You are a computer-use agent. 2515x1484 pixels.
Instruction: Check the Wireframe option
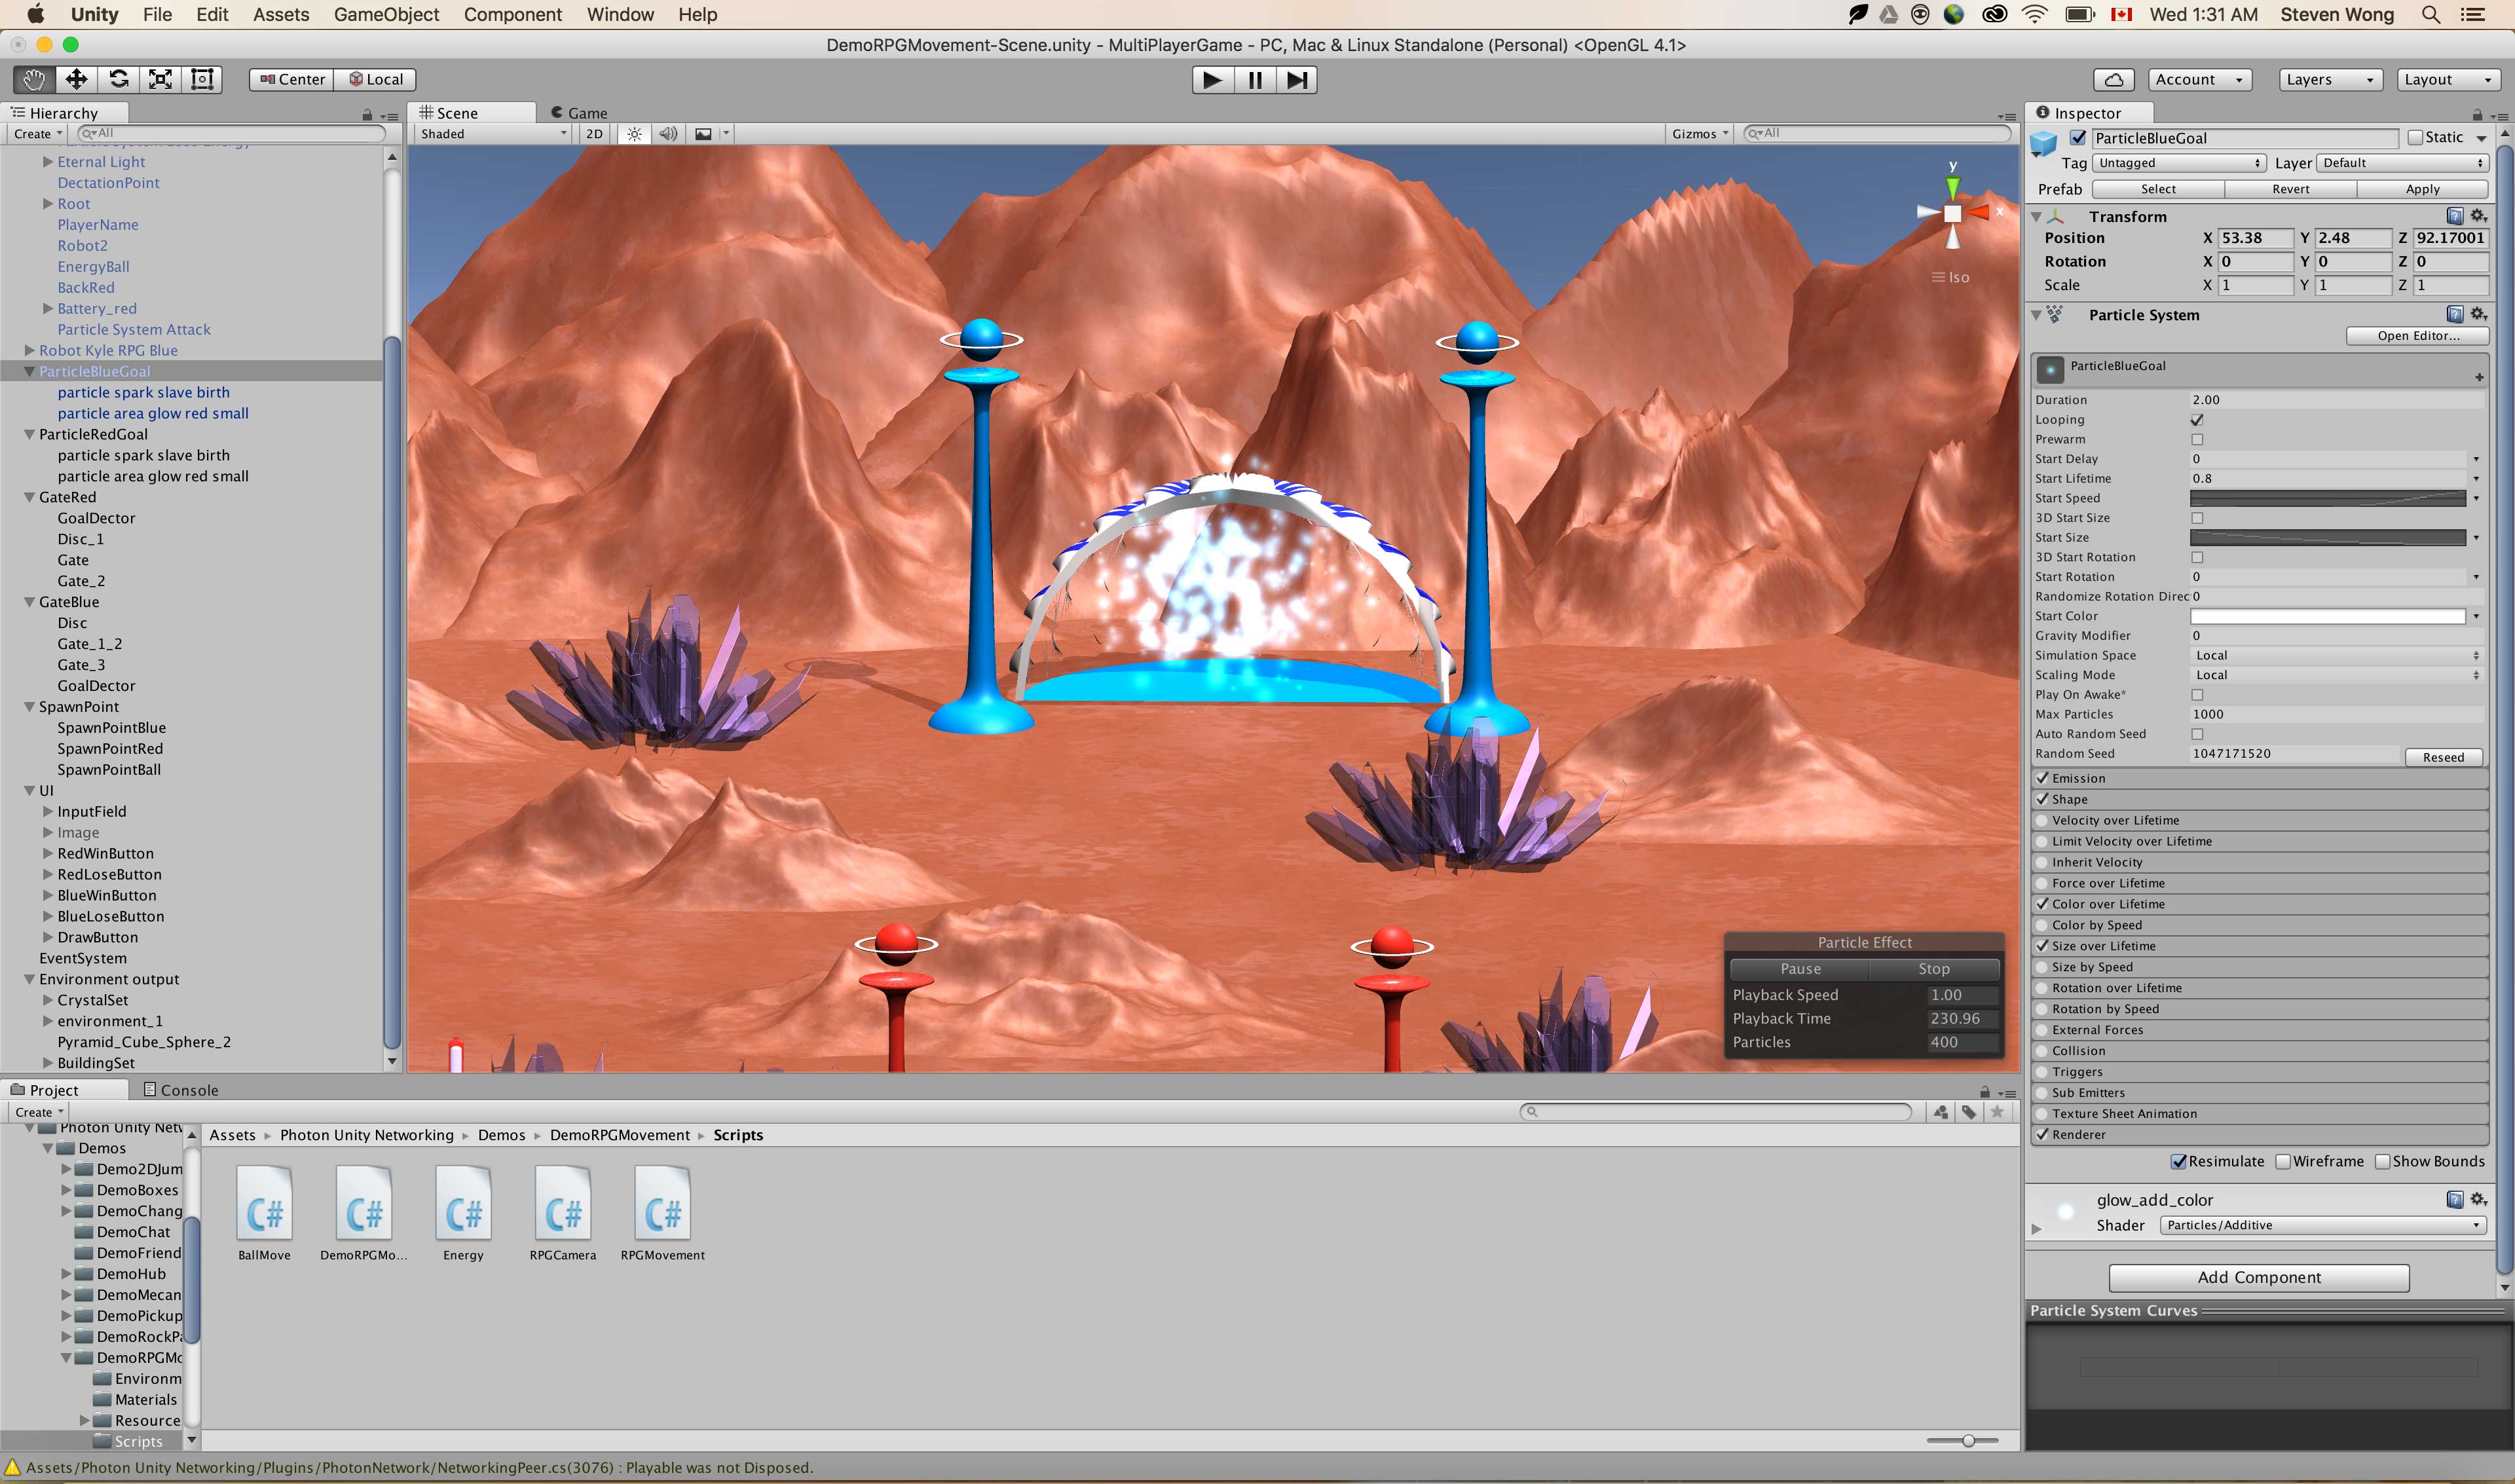(x=2283, y=1161)
